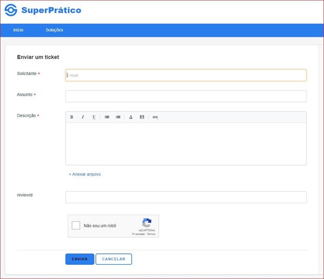
Task: Open the background highlight color tool
Action: click(x=142, y=117)
